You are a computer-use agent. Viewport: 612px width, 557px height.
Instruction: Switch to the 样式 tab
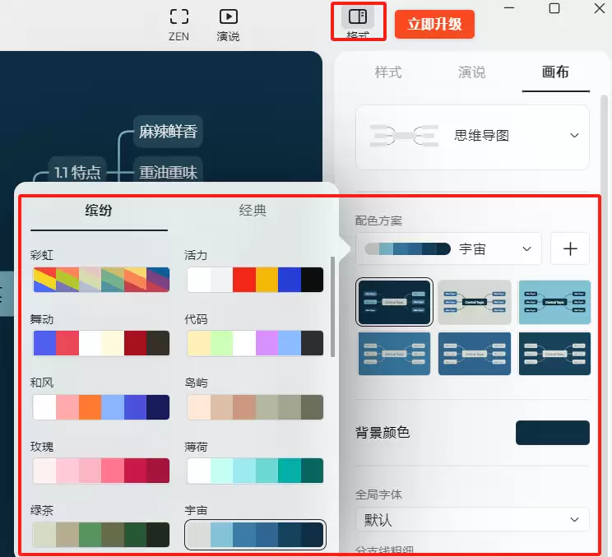[388, 72]
